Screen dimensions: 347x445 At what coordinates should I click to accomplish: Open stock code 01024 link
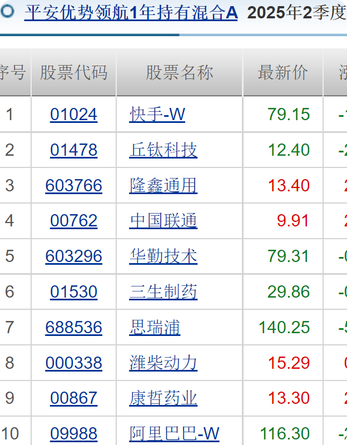[74, 115]
